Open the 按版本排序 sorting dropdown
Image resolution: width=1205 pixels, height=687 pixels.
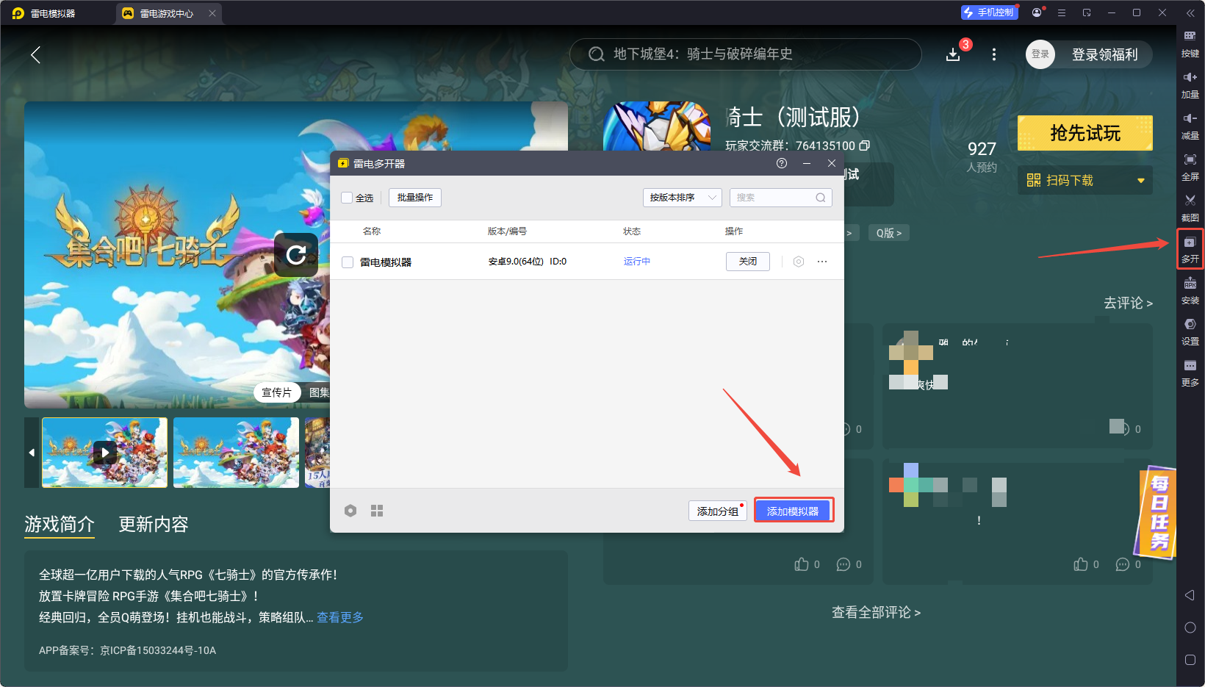click(682, 197)
